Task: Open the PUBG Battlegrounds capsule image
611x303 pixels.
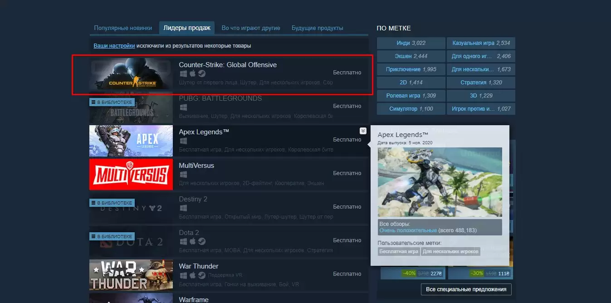Action: (x=131, y=108)
